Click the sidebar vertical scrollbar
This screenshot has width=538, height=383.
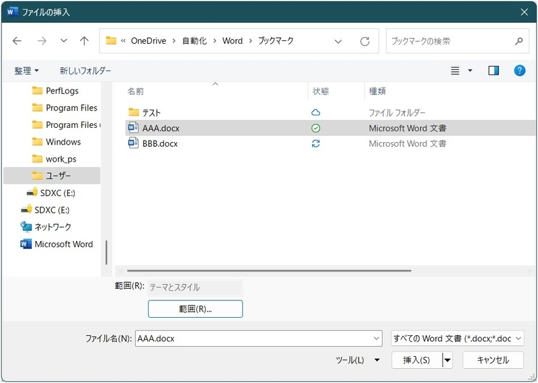106,252
